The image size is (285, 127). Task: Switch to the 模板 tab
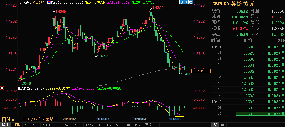coord(17,125)
